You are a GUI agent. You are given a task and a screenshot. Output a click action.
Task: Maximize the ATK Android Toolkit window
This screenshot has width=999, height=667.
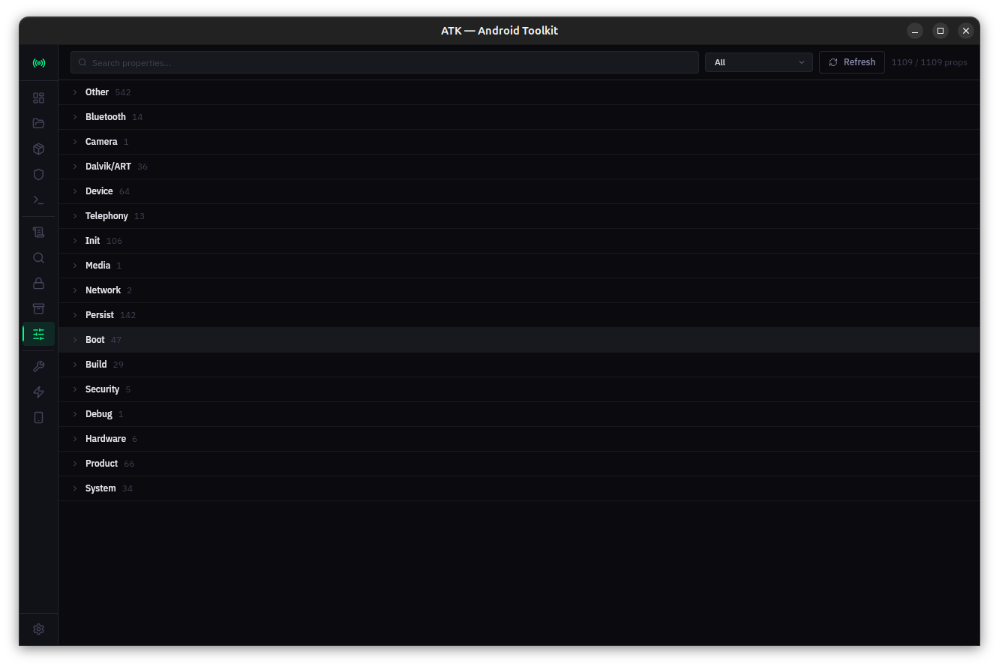coord(940,31)
